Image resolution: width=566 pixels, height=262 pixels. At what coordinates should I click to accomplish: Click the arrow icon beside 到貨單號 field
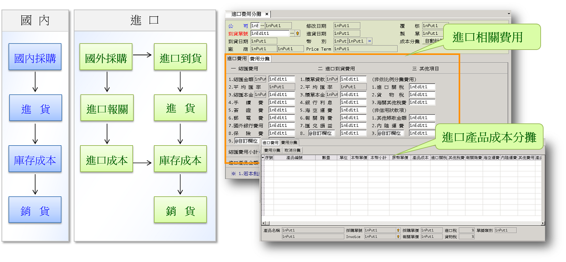coord(298,34)
